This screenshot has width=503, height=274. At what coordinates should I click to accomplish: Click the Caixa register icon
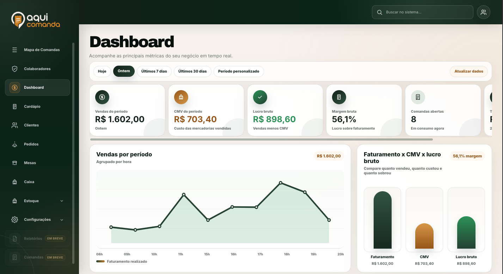(14, 182)
